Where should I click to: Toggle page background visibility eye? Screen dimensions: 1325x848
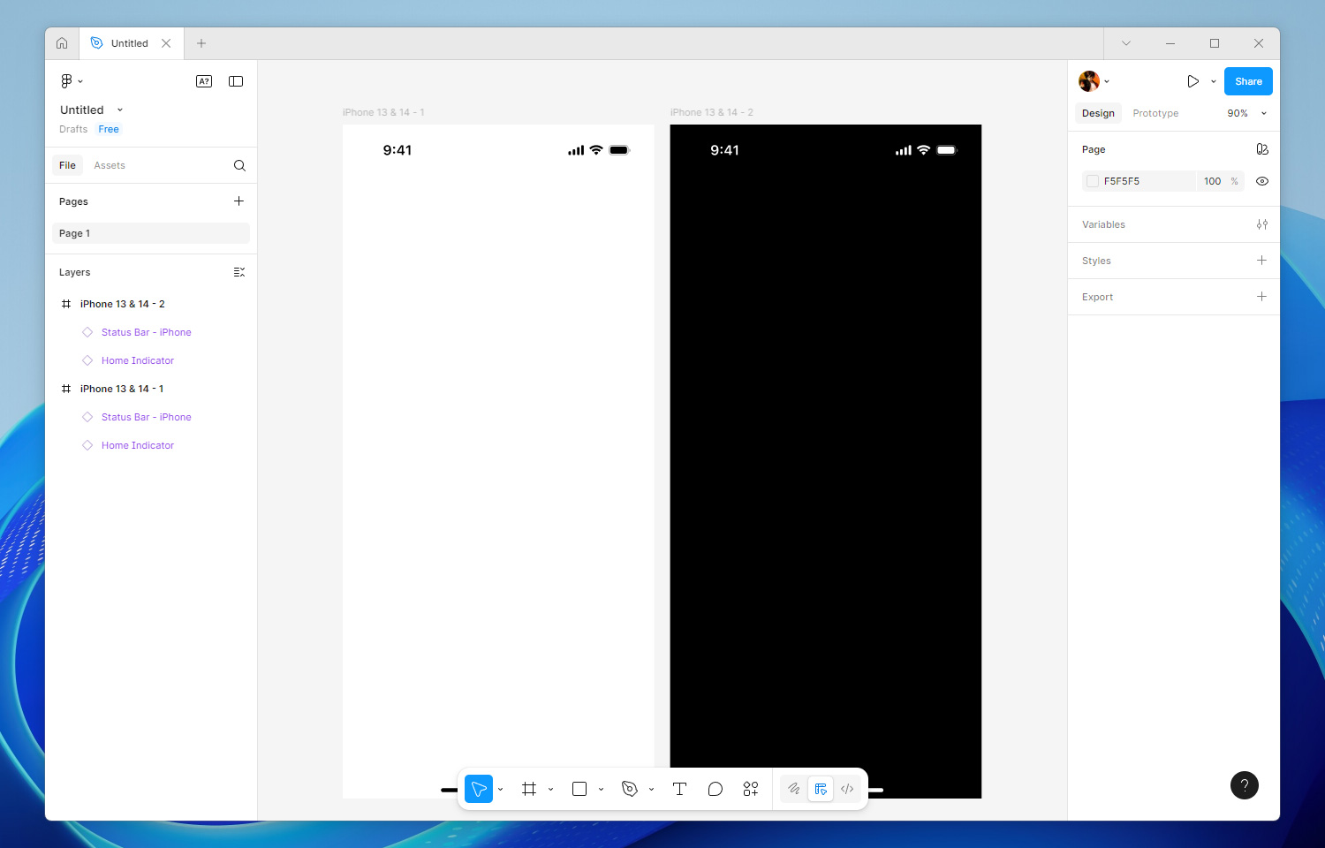pyautogui.click(x=1262, y=181)
